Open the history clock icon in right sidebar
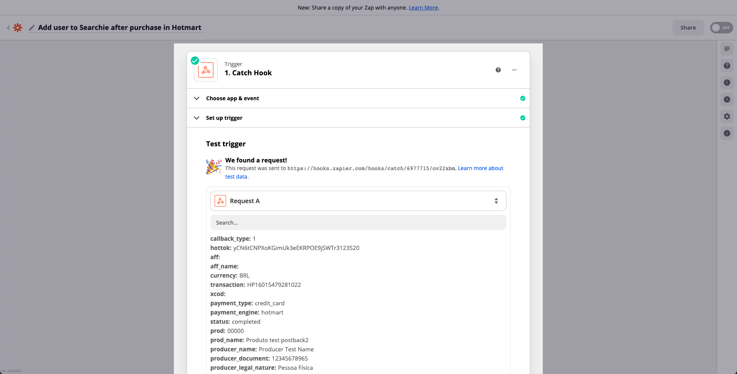The height and width of the screenshot is (374, 737). coord(727,99)
